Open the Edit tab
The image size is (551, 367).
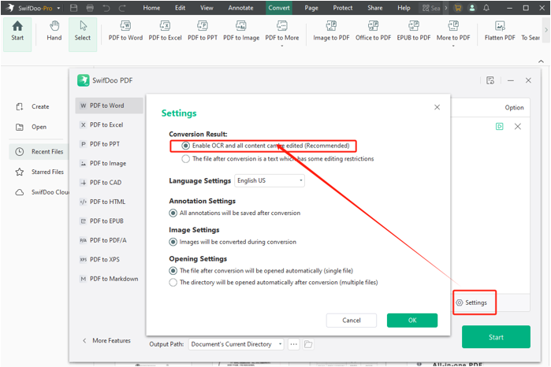coord(180,8)
